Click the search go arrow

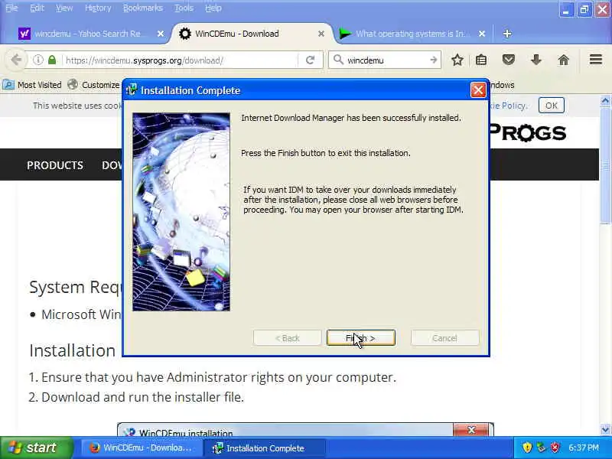pos(433,60)
